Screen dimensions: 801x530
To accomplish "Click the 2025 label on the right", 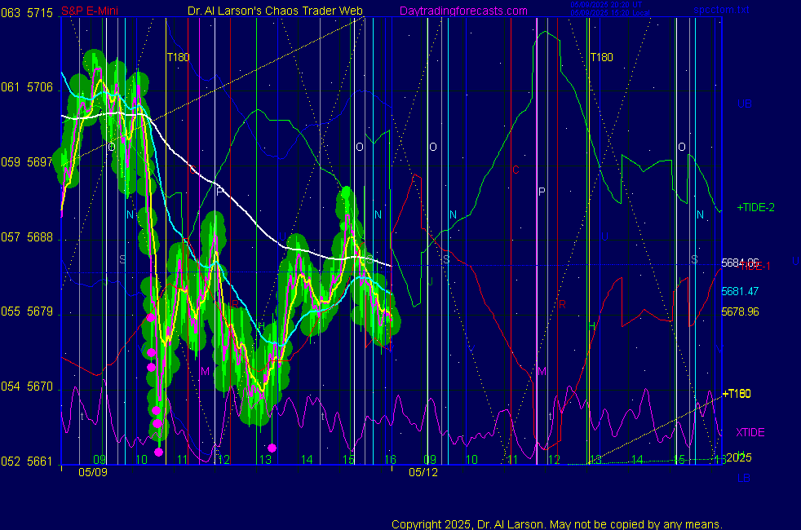I will 739,457.
